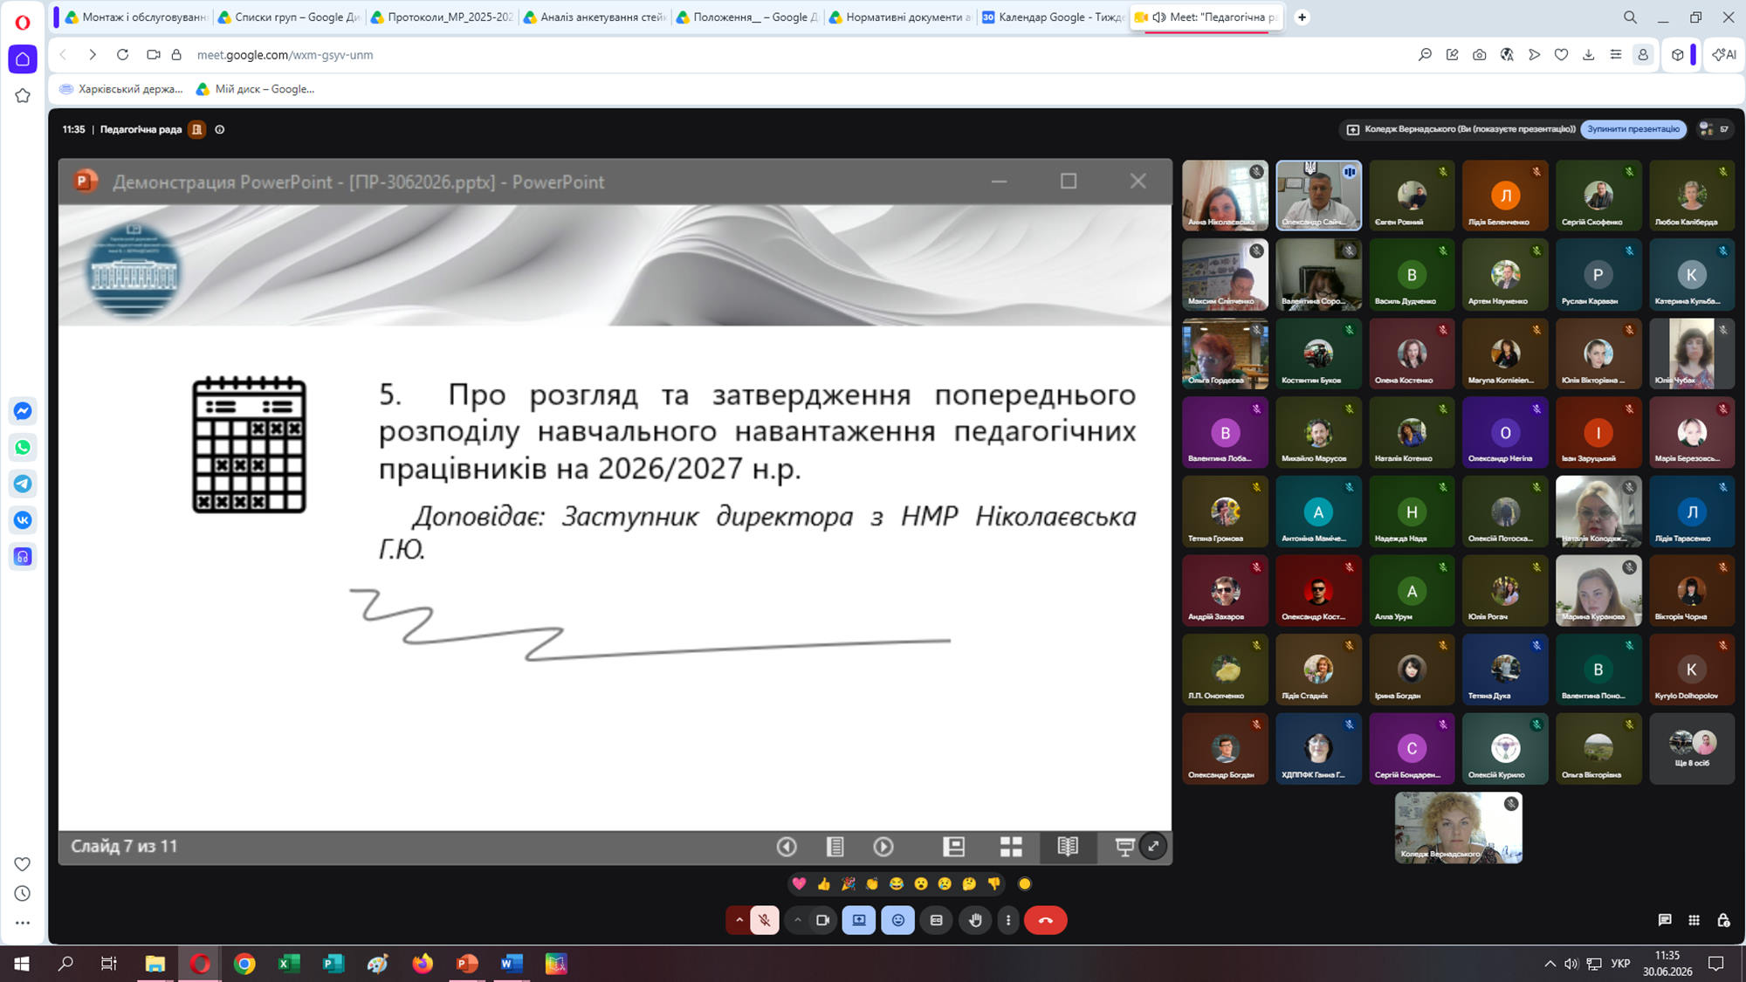
Task: Raise hand in the meeting
Action: click(x=975, y=920)
